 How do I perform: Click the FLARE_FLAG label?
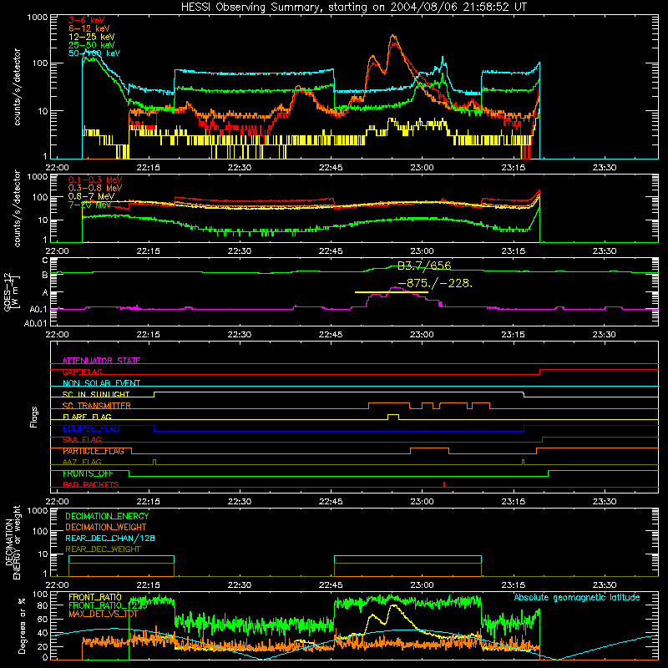coord(88,417)
